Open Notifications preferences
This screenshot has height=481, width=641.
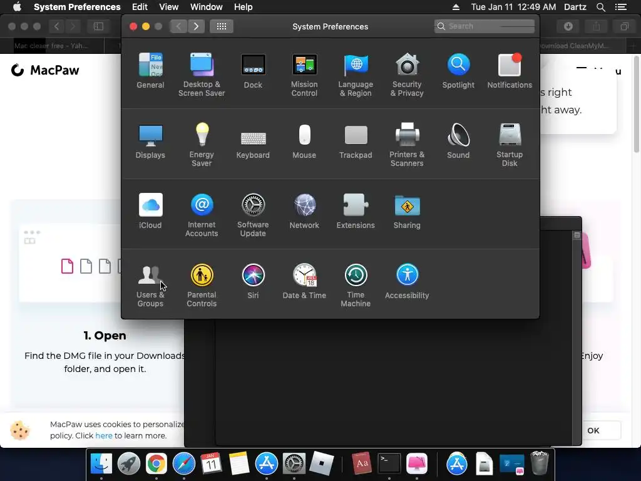point(510,71)
